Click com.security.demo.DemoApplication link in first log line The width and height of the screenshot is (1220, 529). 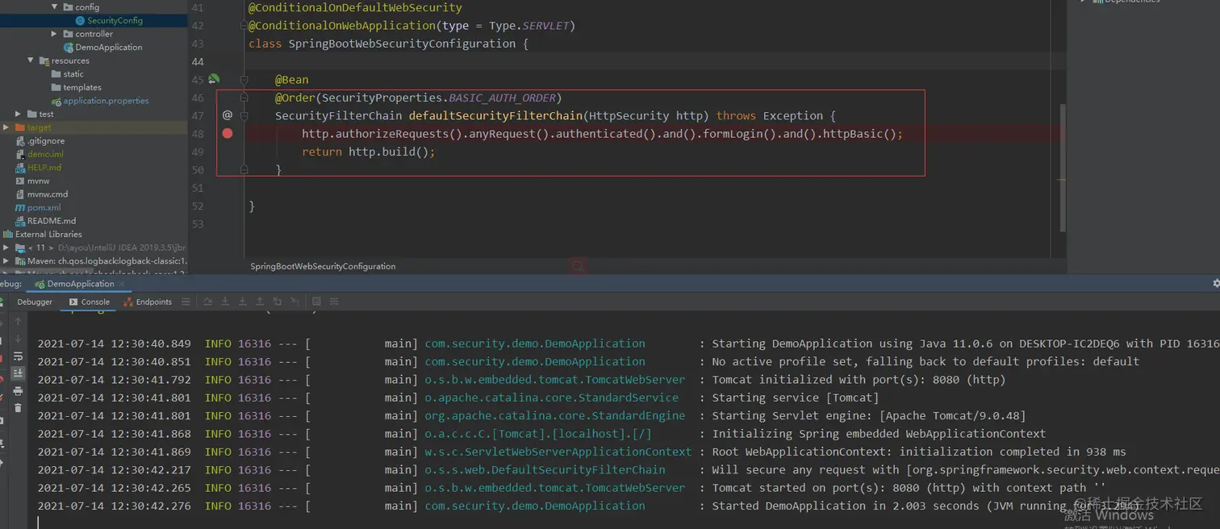535,344
